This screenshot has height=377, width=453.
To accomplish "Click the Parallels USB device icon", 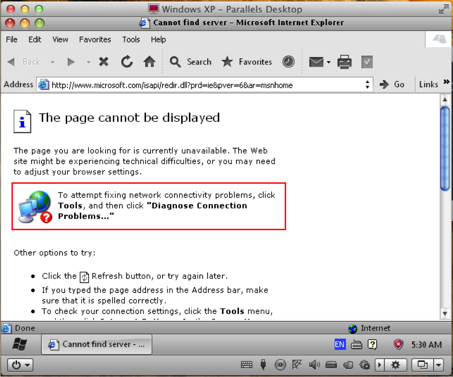I will tap(263, 365).
